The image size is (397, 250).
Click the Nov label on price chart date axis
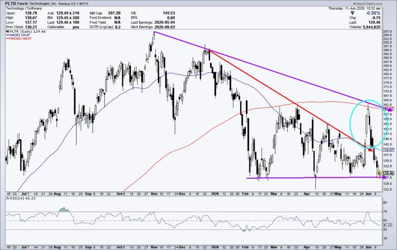click(154, 194)
